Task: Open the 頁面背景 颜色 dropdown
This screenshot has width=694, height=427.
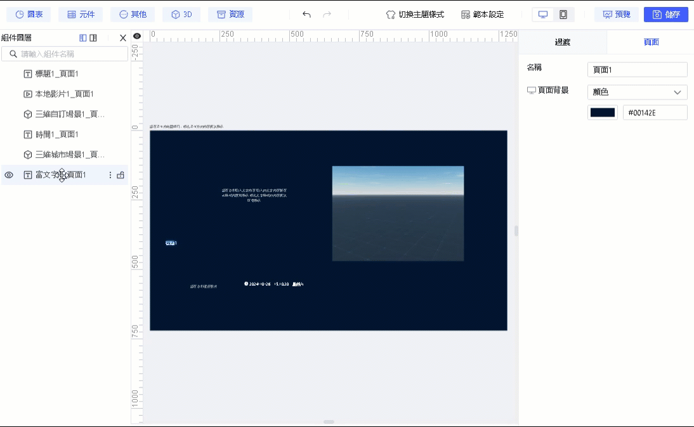Action: 638,92
